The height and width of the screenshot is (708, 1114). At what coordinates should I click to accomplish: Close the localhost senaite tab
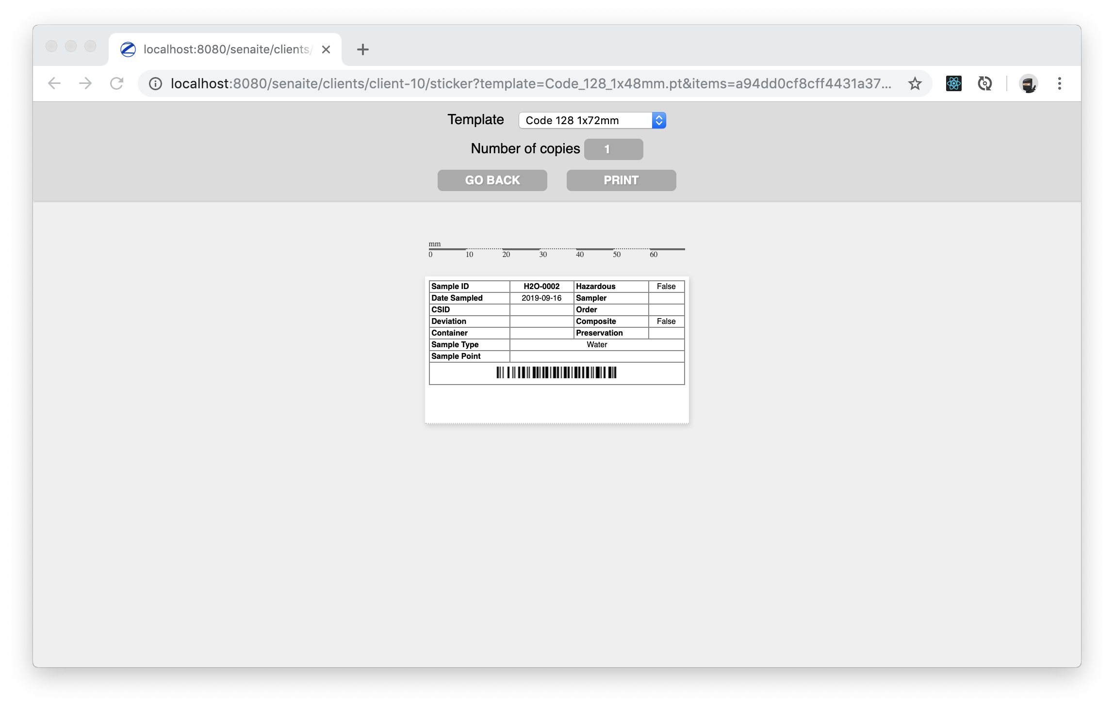[x=326, y=49]
